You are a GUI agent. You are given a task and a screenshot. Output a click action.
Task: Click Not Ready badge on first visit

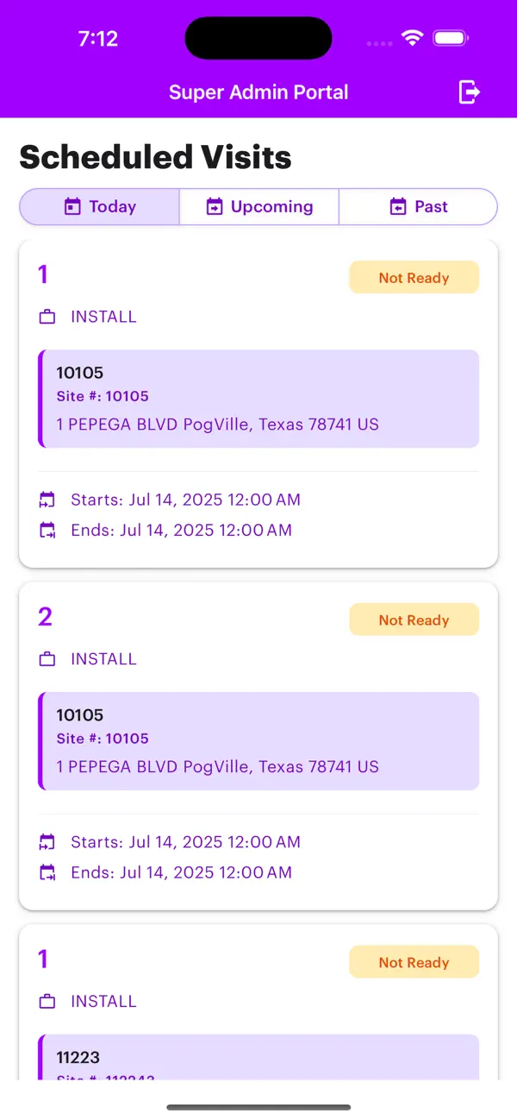point(414,278)
